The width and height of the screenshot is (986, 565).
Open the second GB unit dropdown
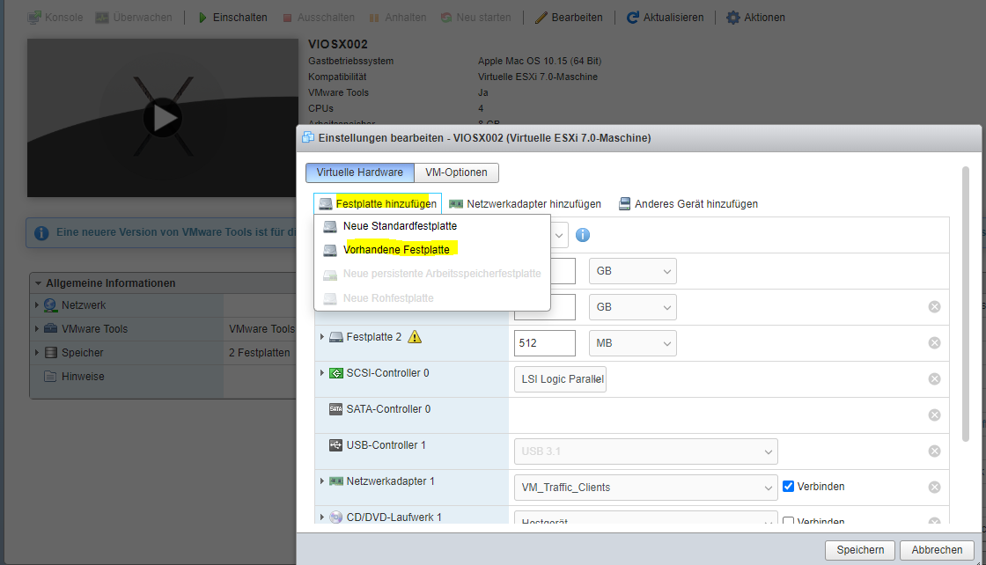coord(633,306)
